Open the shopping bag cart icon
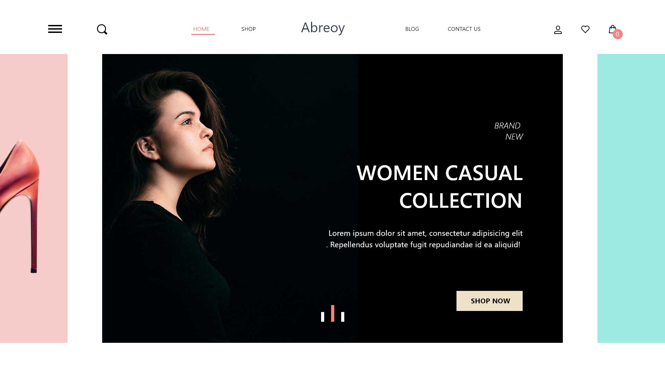Viewport: 665px width, 374px height. (x=612, y=29)
